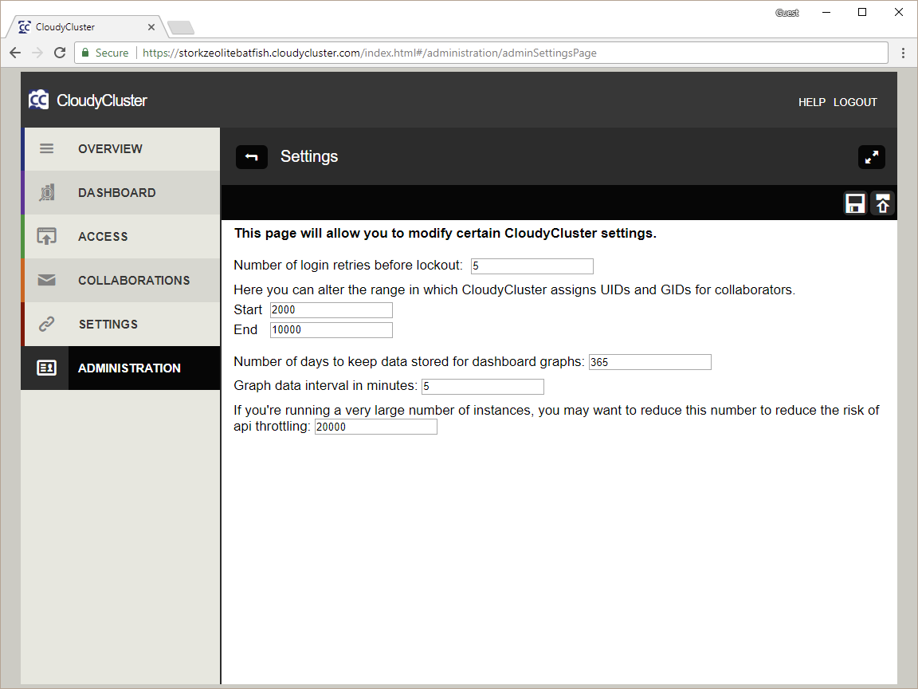Click the browser address bar URL

[x=370, y=53]
